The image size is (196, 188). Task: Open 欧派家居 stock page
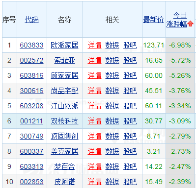[64, 45]
